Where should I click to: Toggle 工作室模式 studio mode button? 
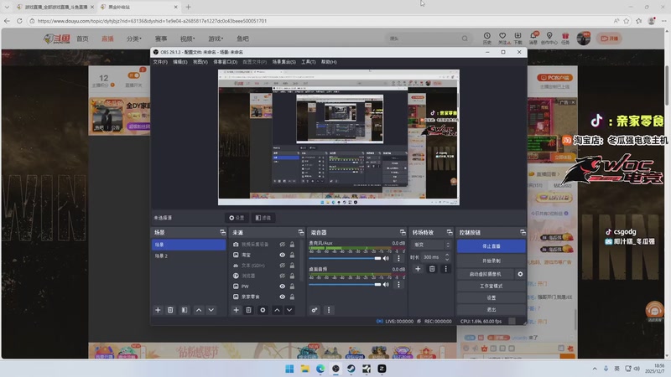tap(491, 286)
